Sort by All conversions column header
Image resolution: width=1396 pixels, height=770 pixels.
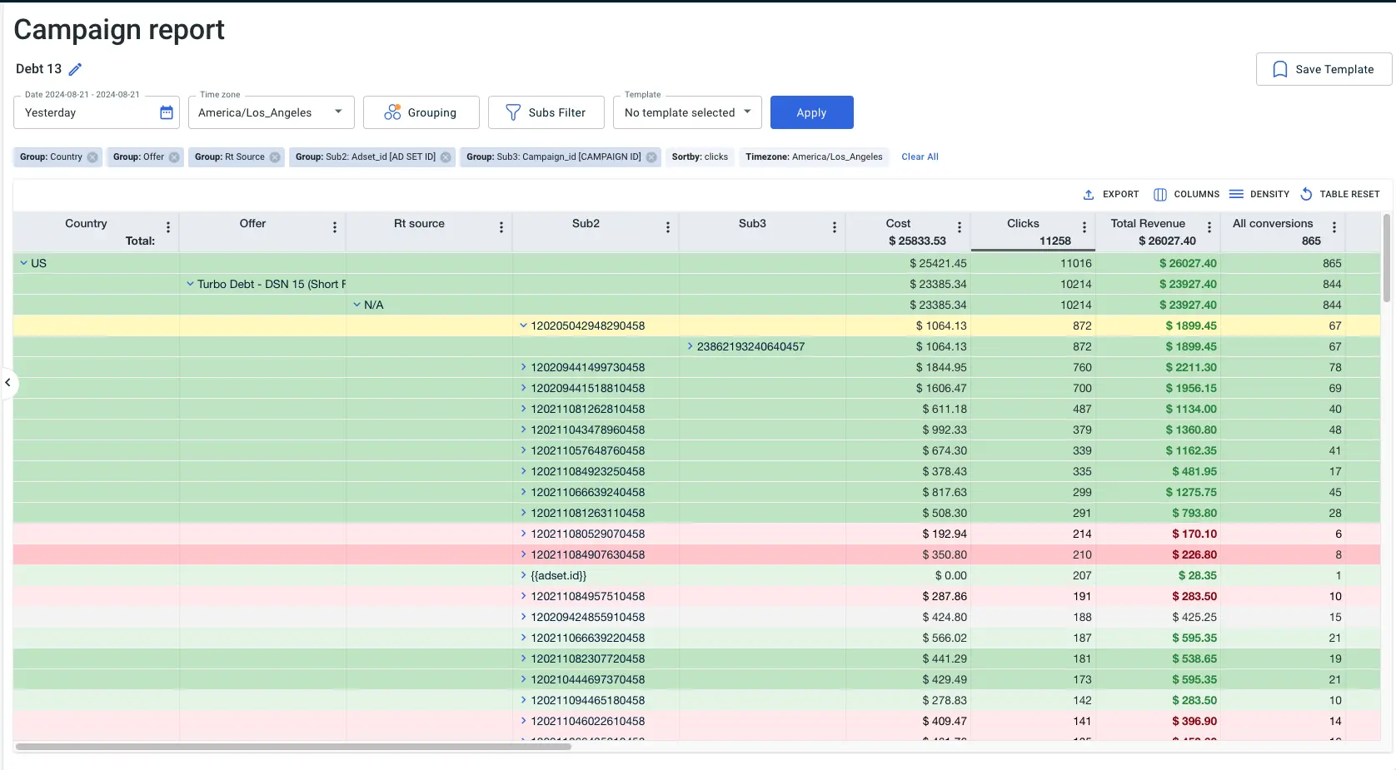[x=1273, y=224]
